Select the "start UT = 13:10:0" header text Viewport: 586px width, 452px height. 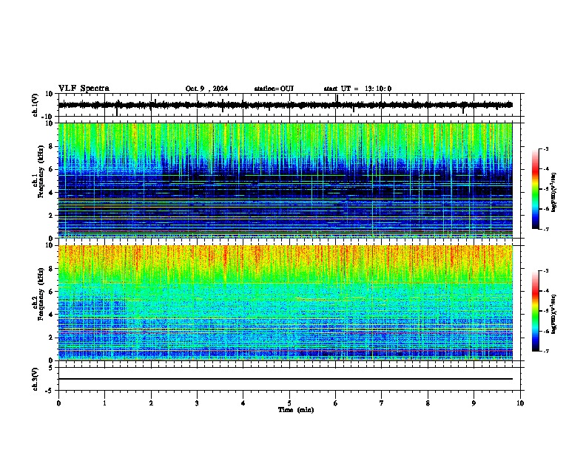click(357, 89)
